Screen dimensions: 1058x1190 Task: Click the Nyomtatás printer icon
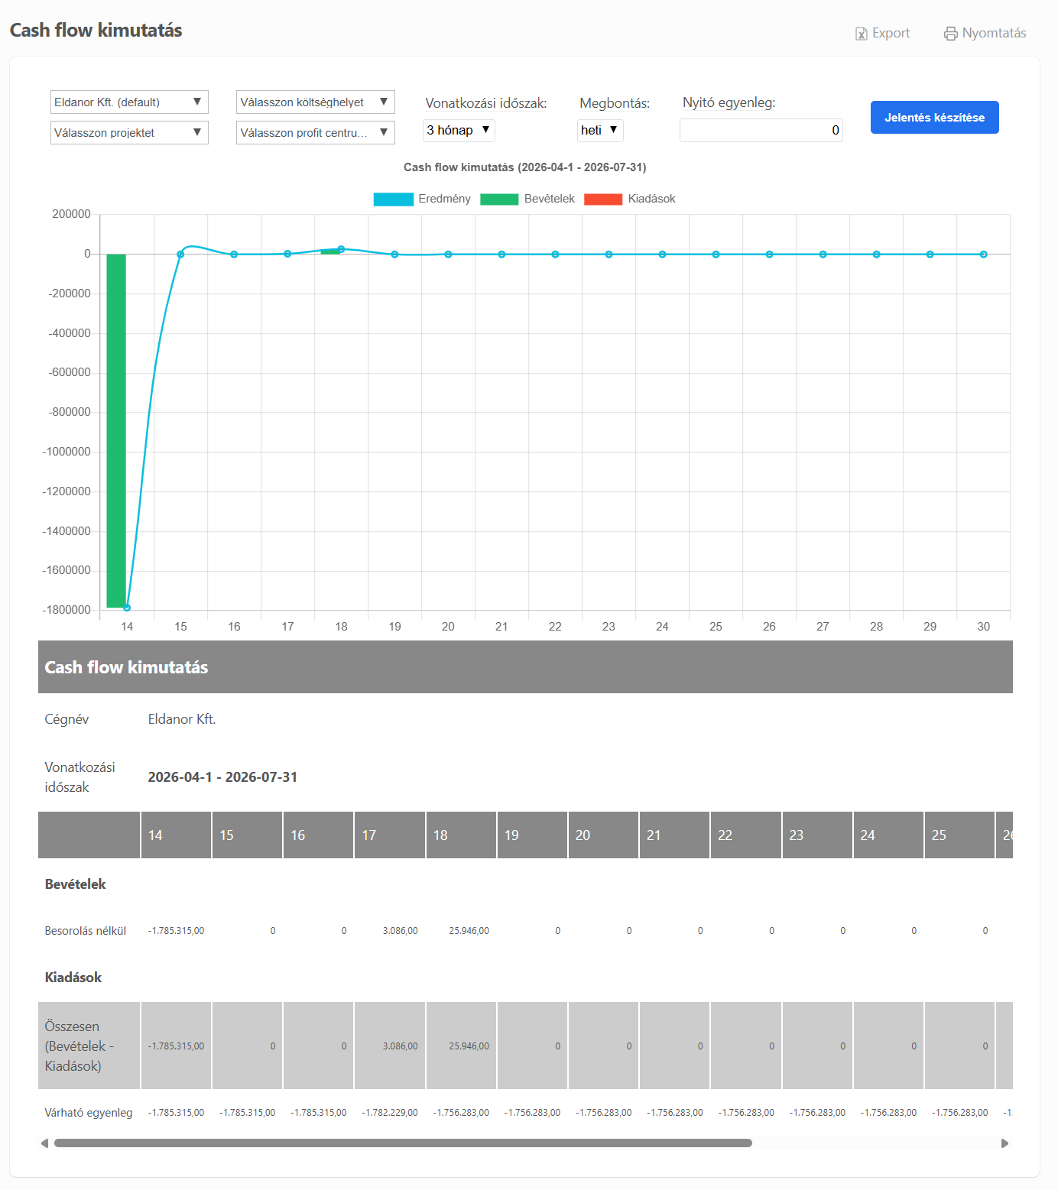[950, 34]
